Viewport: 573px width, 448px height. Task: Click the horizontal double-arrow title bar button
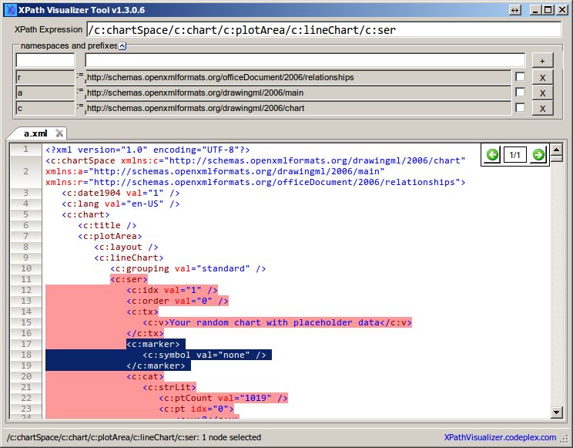[x=515, y=10]
